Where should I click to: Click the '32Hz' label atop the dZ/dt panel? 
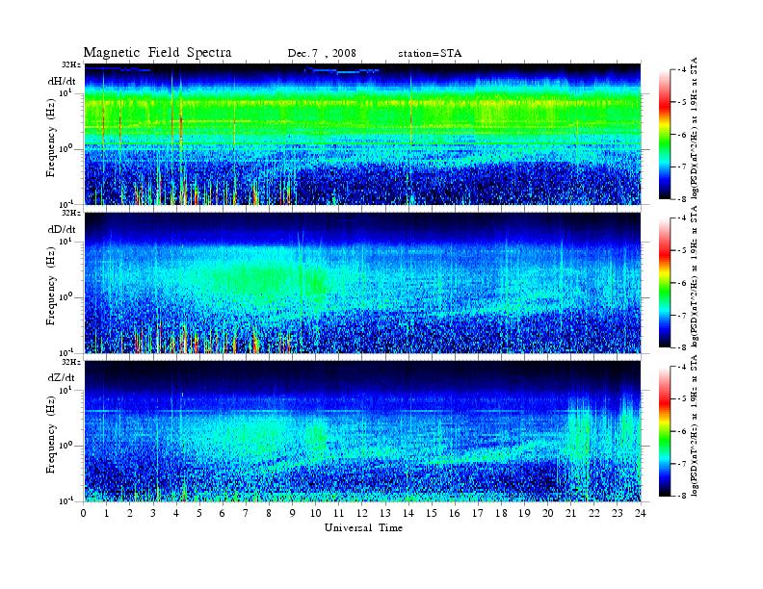click(x=71, y=362)
